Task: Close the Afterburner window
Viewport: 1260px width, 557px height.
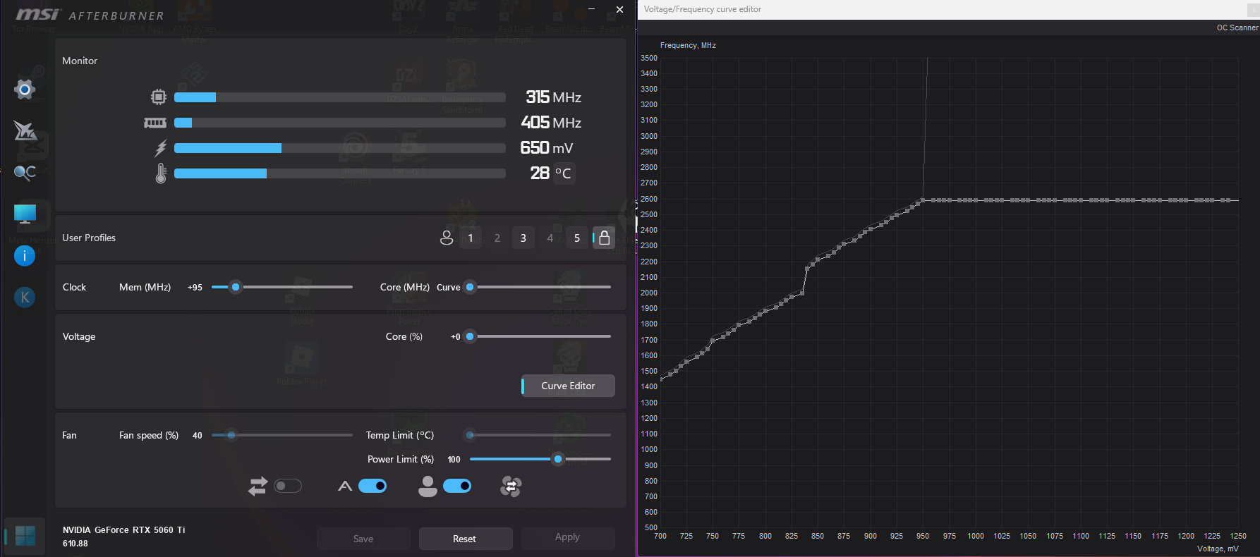Action: coord(619,9)
